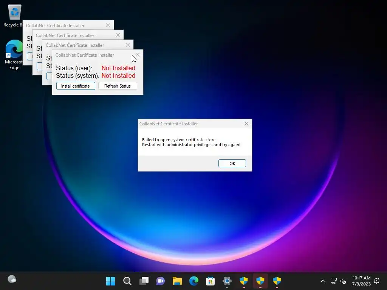Switch to first shield installer taskbar icon
This screenshot has height=290, width=387.
[x=244, y=281]
